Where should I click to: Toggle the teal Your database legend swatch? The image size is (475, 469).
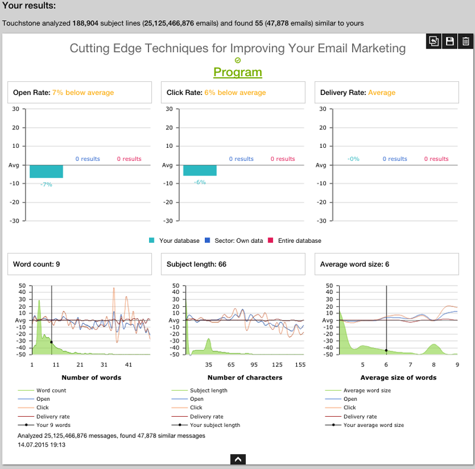click(x=152, y=240)
